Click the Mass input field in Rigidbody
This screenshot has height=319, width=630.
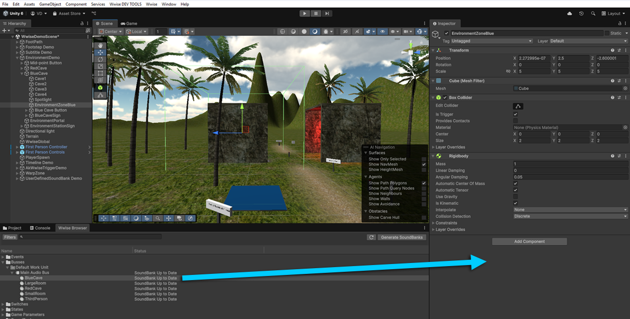pos(570,164)
